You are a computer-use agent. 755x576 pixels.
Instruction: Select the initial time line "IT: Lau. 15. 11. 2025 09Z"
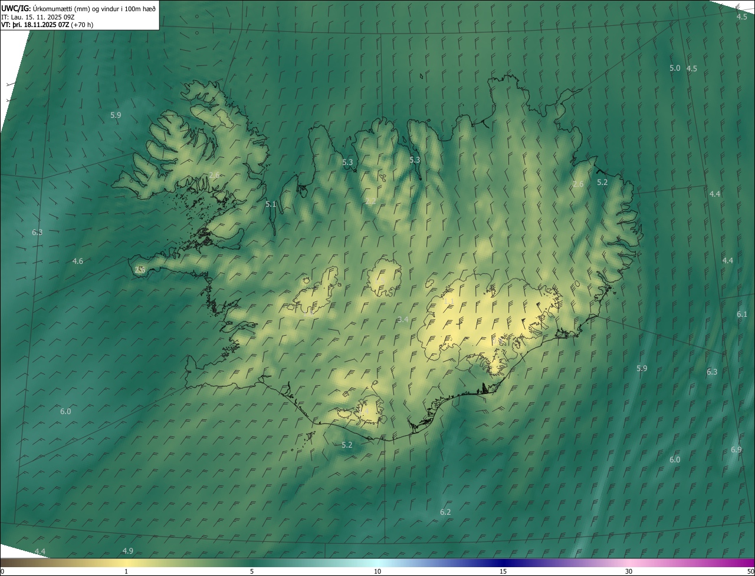38,16
